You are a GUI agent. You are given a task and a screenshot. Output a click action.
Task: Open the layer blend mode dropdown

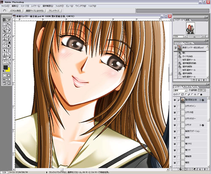(x=181, y=90)
